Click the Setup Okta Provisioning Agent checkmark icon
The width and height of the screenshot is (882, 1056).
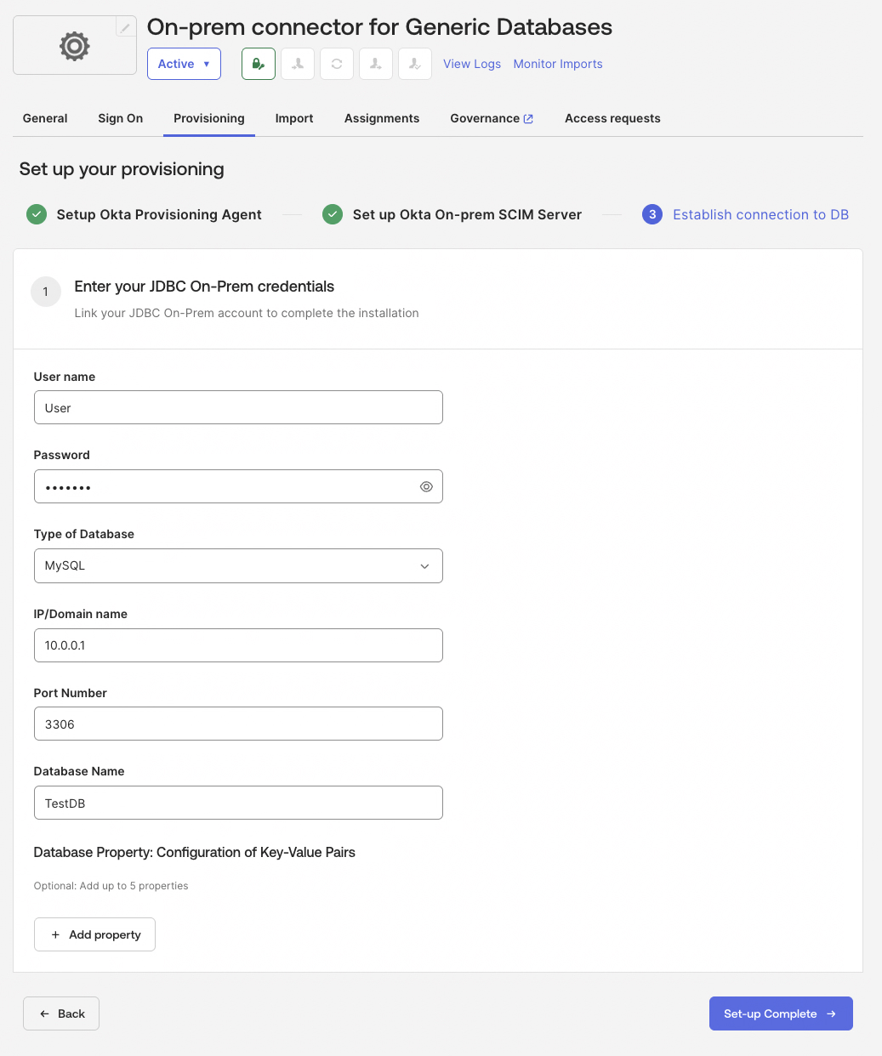pyautogui.click(x=36, y=214)
